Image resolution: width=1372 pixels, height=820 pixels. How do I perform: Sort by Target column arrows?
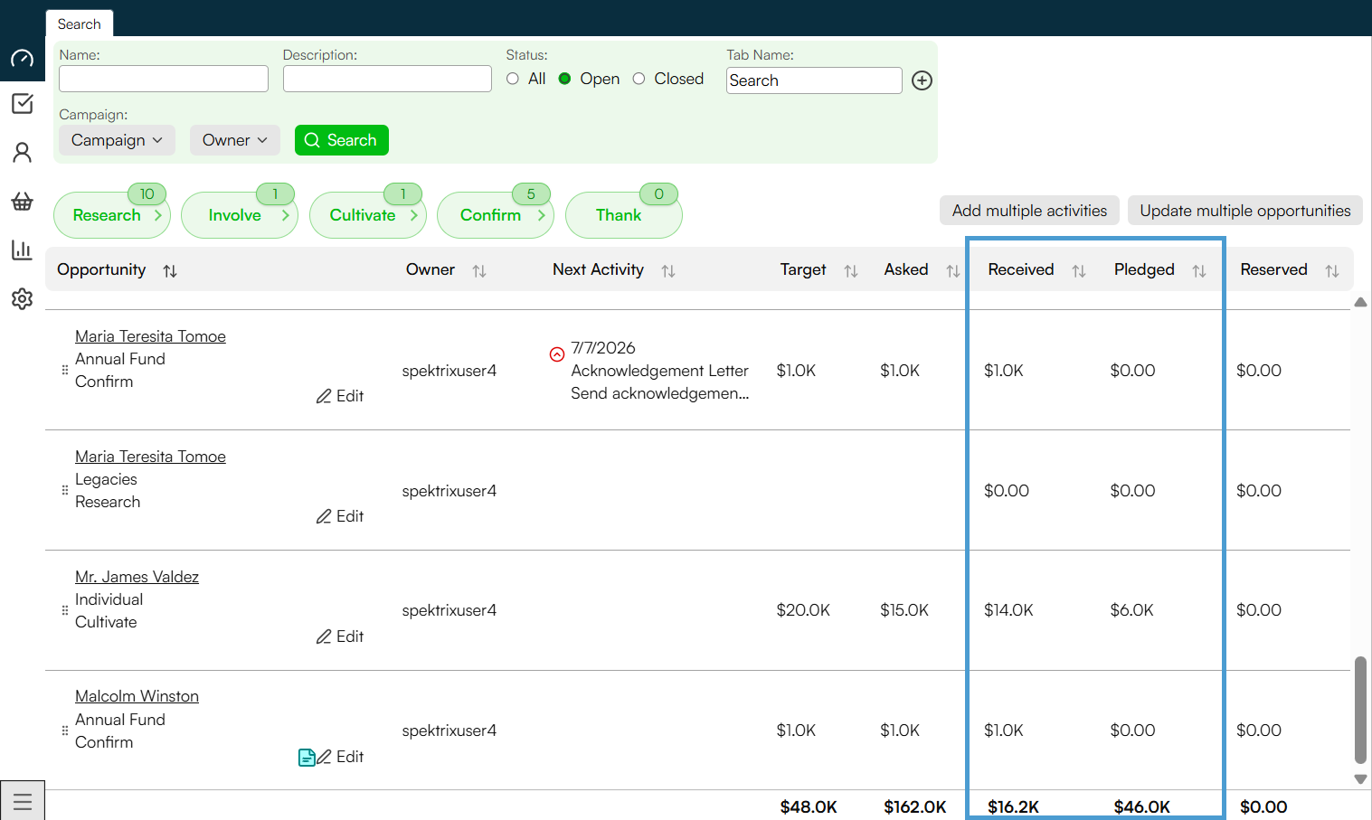[x=851, y=271]
